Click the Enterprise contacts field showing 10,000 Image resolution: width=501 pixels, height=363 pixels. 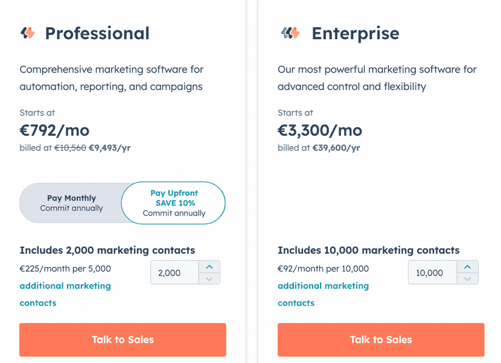pyautogui.click(x=432, y=273)
